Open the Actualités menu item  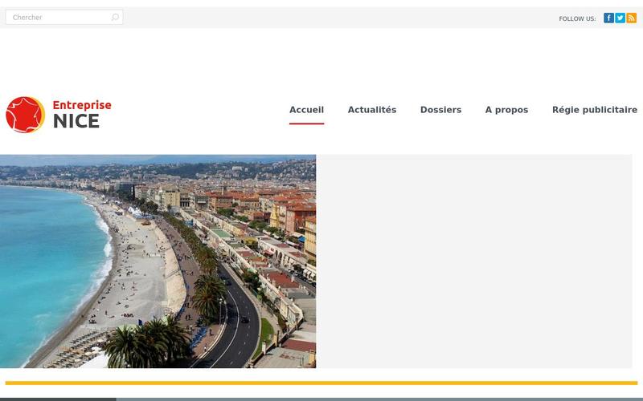(x=372, y=110)
